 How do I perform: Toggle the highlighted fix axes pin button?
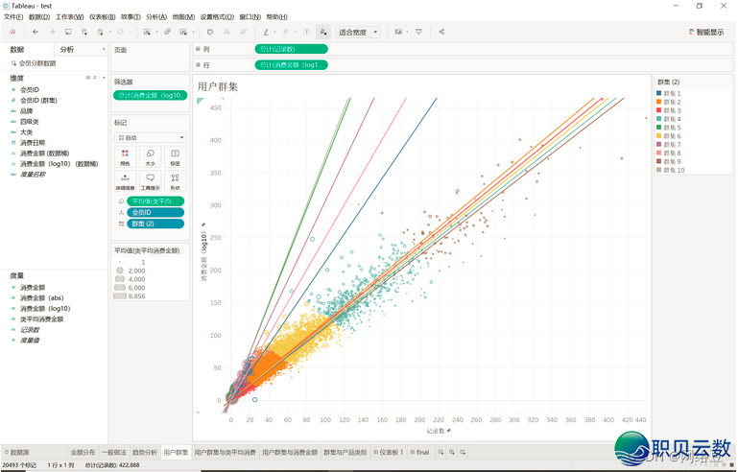tap(323, 32)
